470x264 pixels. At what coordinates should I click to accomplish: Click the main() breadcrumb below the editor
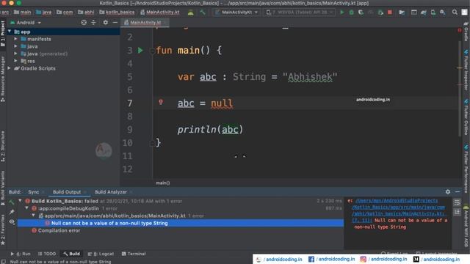[x=163, y=183]
